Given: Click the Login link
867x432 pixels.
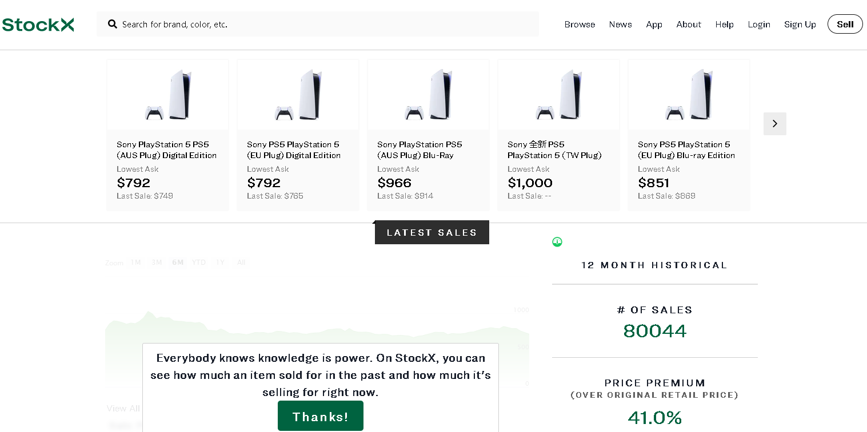Looking at the screenshot, I should pyautogui.click(x=758, y=25).
